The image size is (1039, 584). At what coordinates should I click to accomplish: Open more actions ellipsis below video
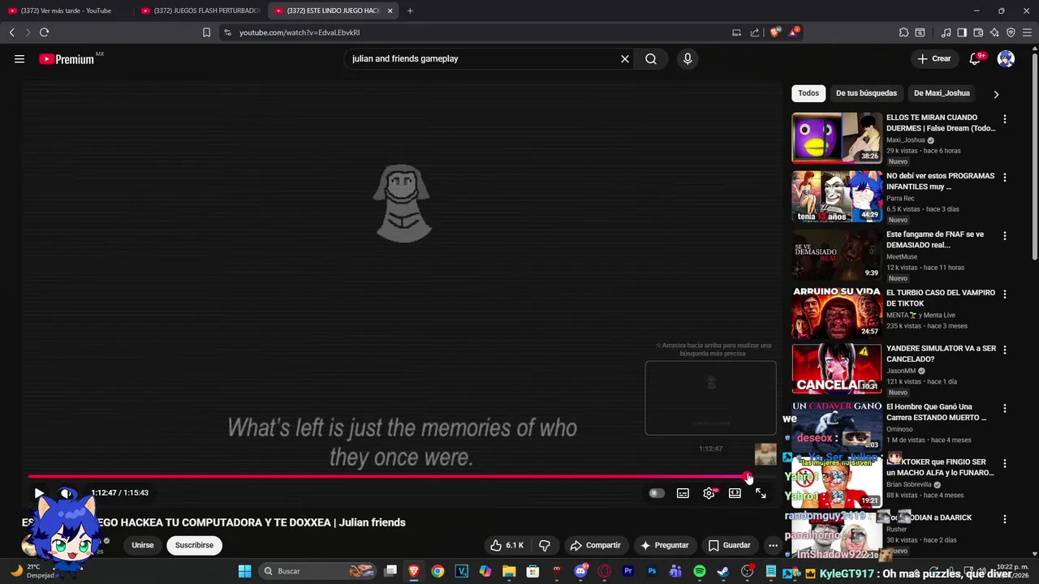coord(773,545)
